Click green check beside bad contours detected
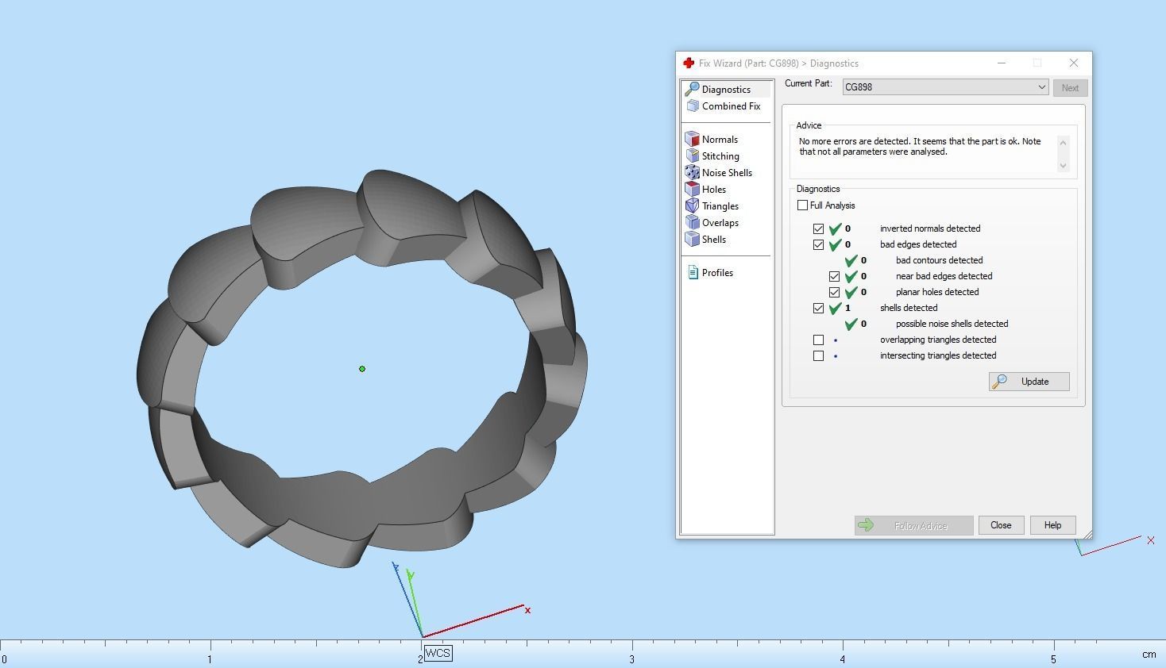Viewport: 1166px width, 668px height. [x=851, y=260]
